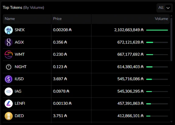This screenshot has height=125, width=175.
Task: Click the WMT volume bar
Action: click(x=157, y=54)
